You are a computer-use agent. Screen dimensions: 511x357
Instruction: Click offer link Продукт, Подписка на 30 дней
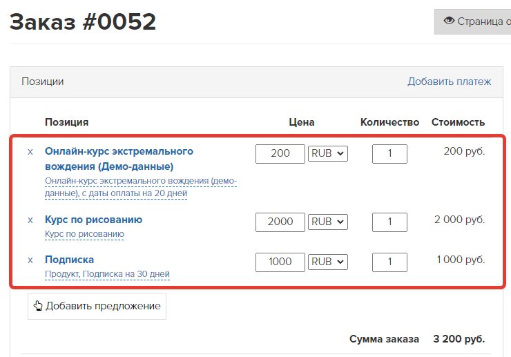click(x=107, y=274)
